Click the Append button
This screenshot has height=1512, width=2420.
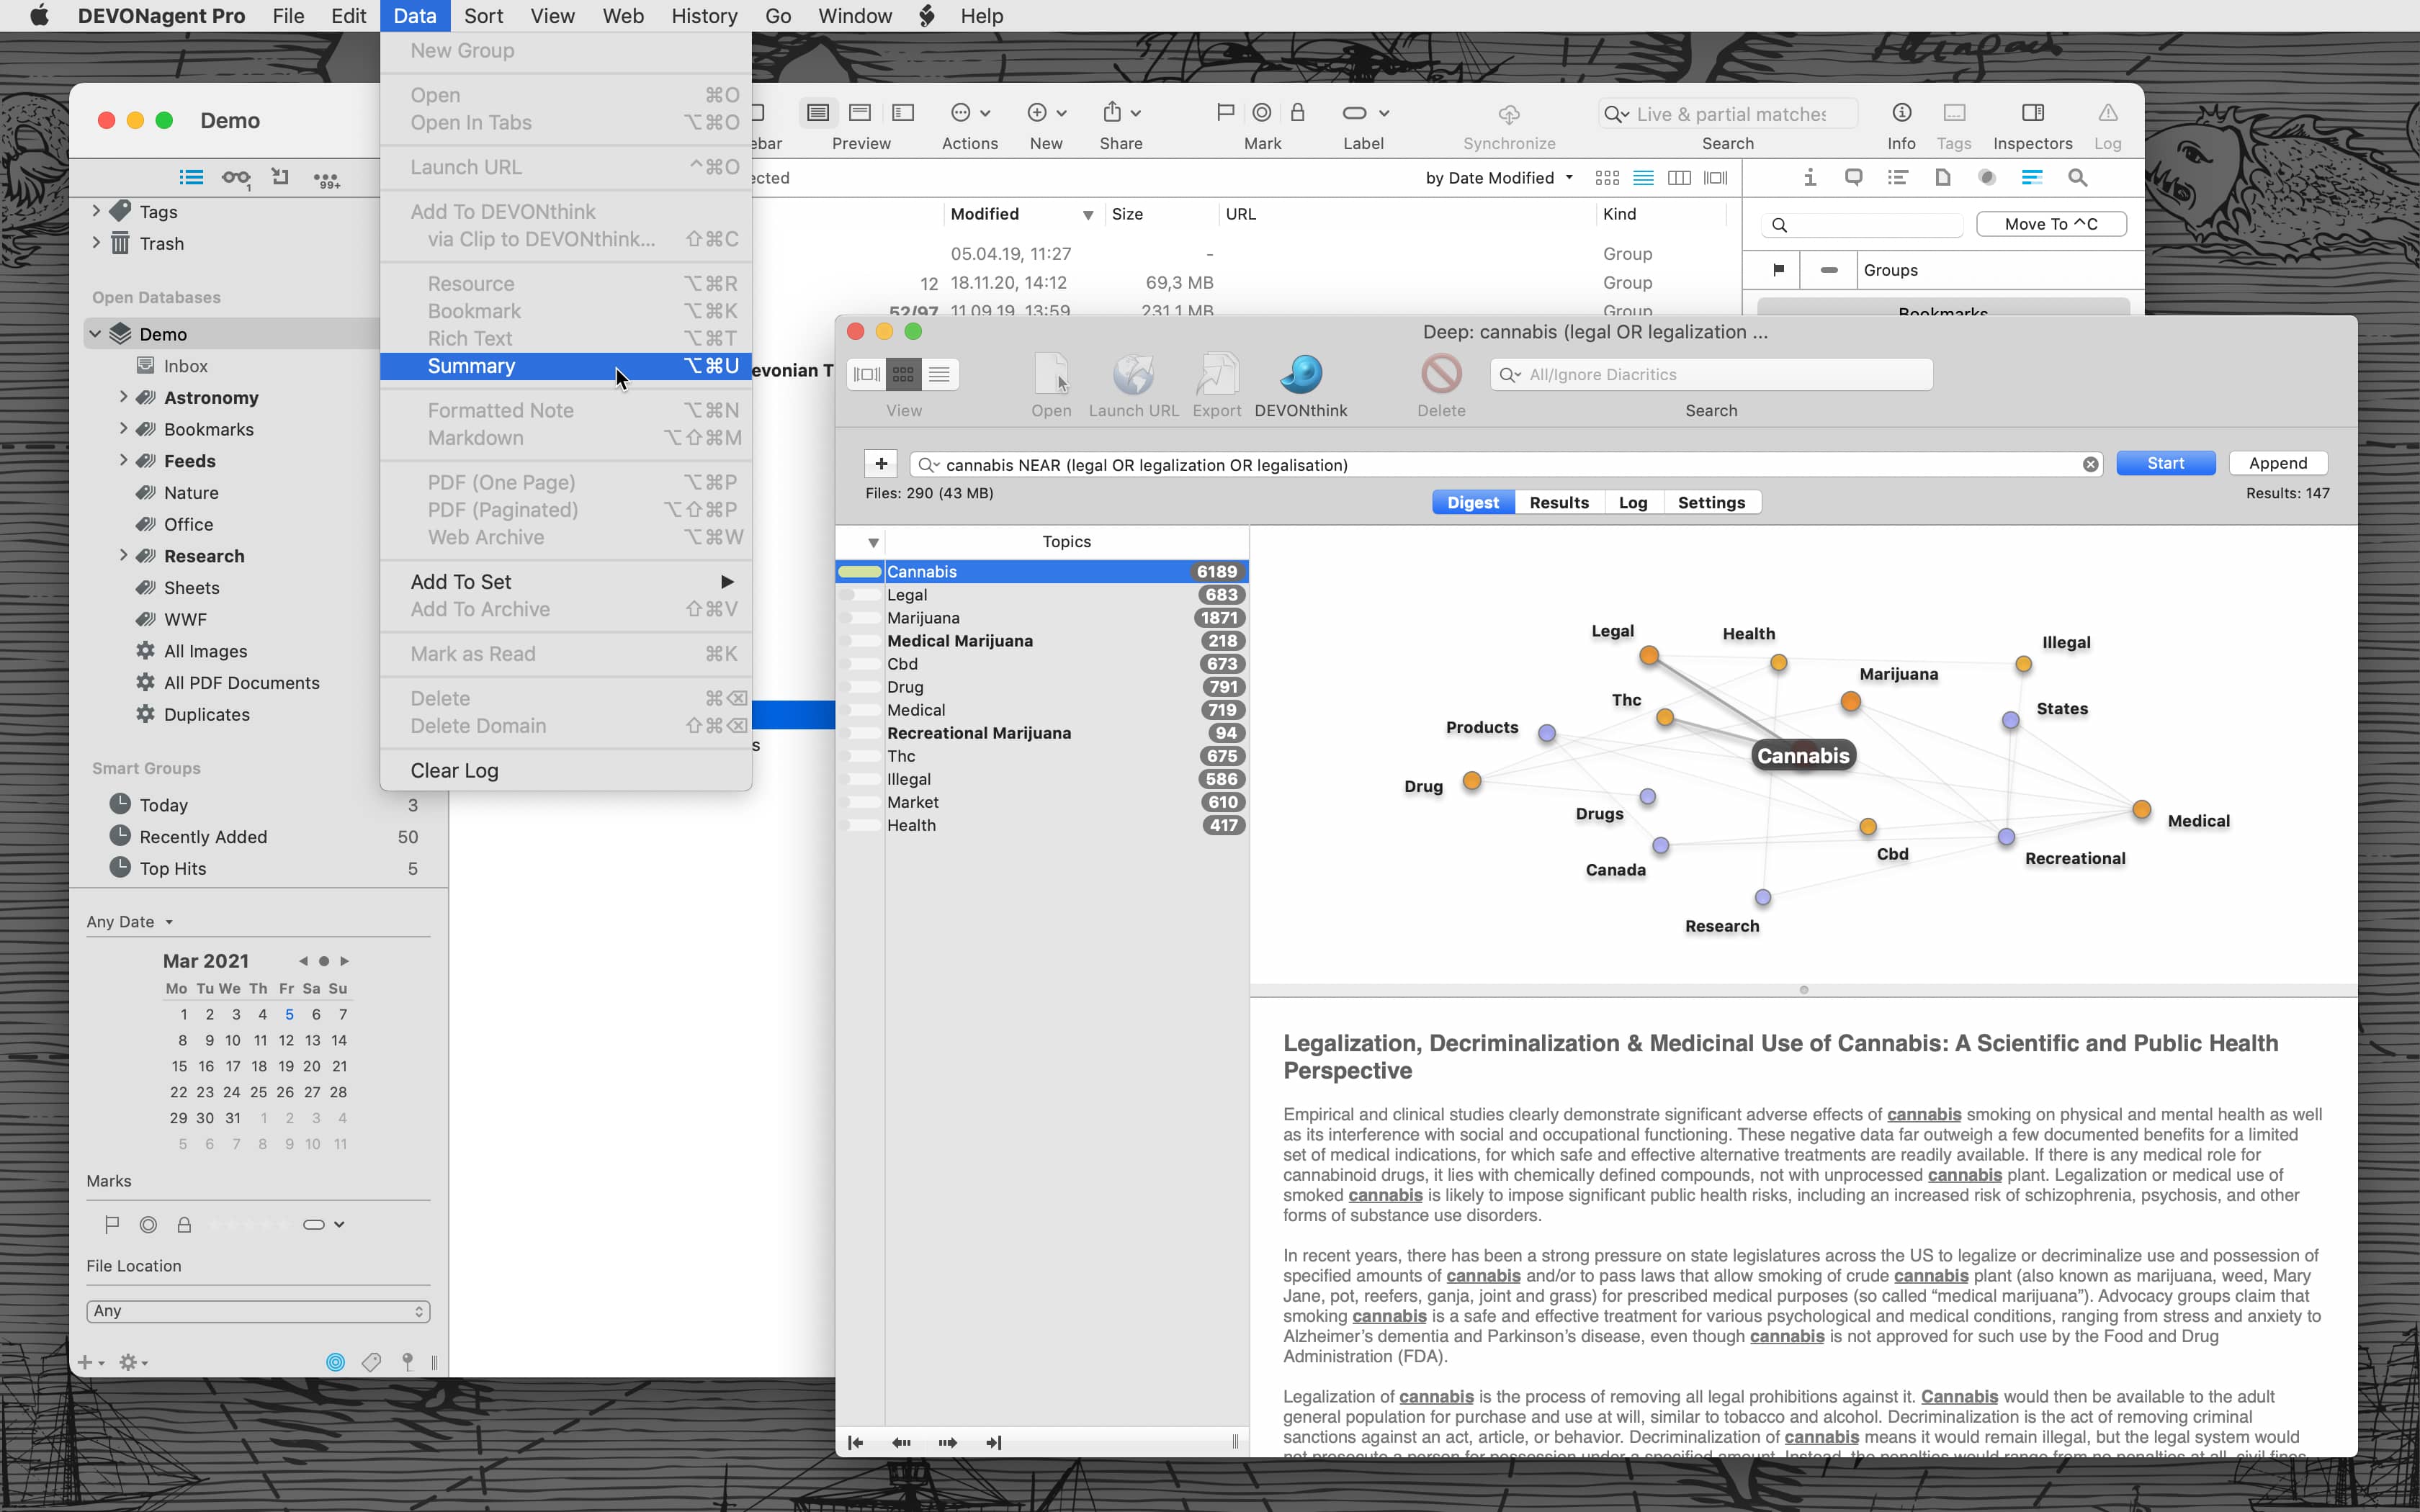[2278, 463]
